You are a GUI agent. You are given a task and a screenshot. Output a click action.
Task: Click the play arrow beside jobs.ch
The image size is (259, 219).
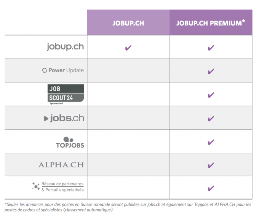click(46, 119)
